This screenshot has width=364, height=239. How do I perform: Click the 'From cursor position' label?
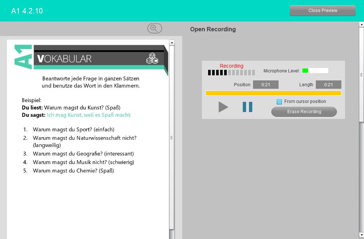[305, 101]
